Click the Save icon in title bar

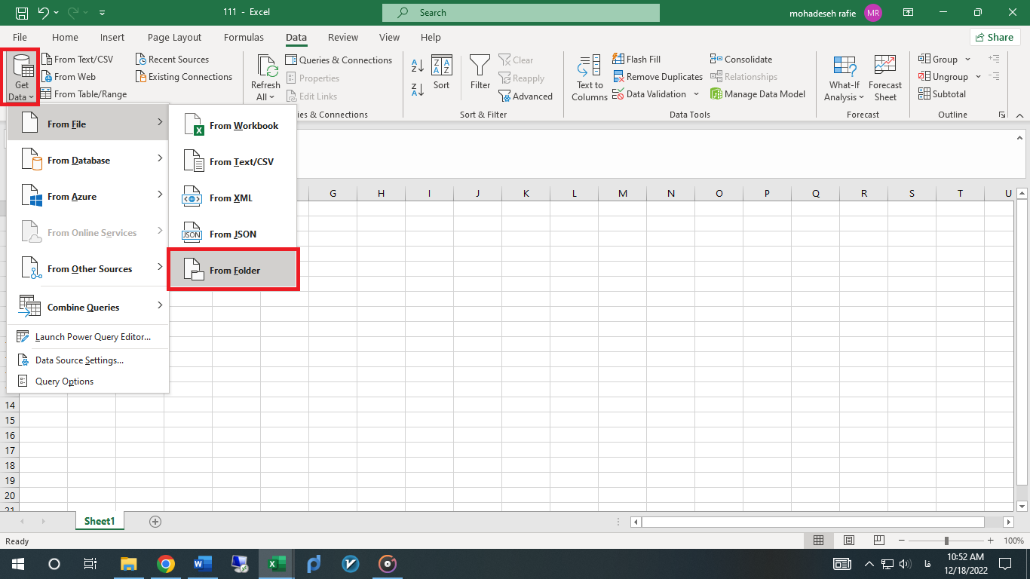(x=22, y=13)
